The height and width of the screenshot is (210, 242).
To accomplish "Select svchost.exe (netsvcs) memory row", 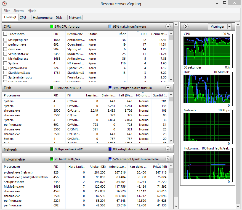I will point(85,172).
